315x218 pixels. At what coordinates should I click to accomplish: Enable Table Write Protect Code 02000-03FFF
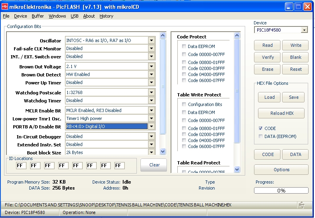(184, 134)
